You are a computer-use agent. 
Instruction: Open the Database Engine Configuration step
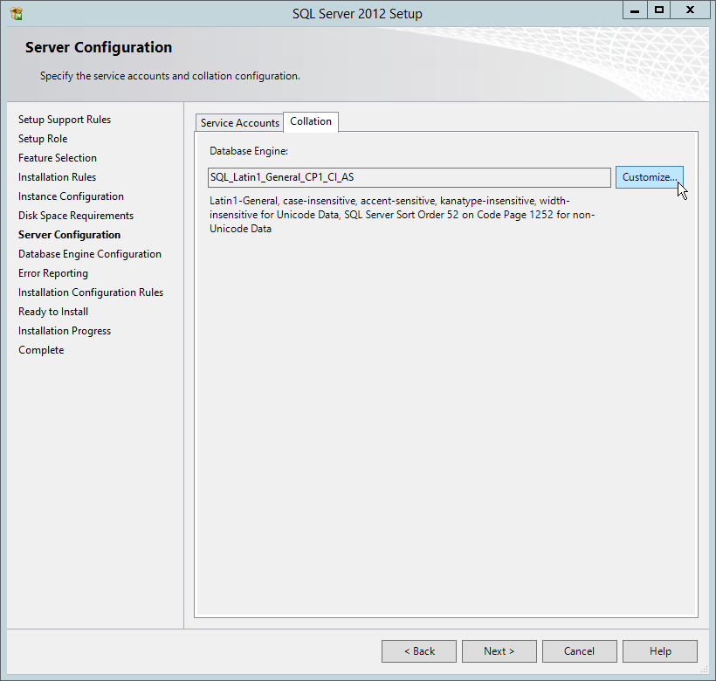pyautogui.click(x=90, y=253)
